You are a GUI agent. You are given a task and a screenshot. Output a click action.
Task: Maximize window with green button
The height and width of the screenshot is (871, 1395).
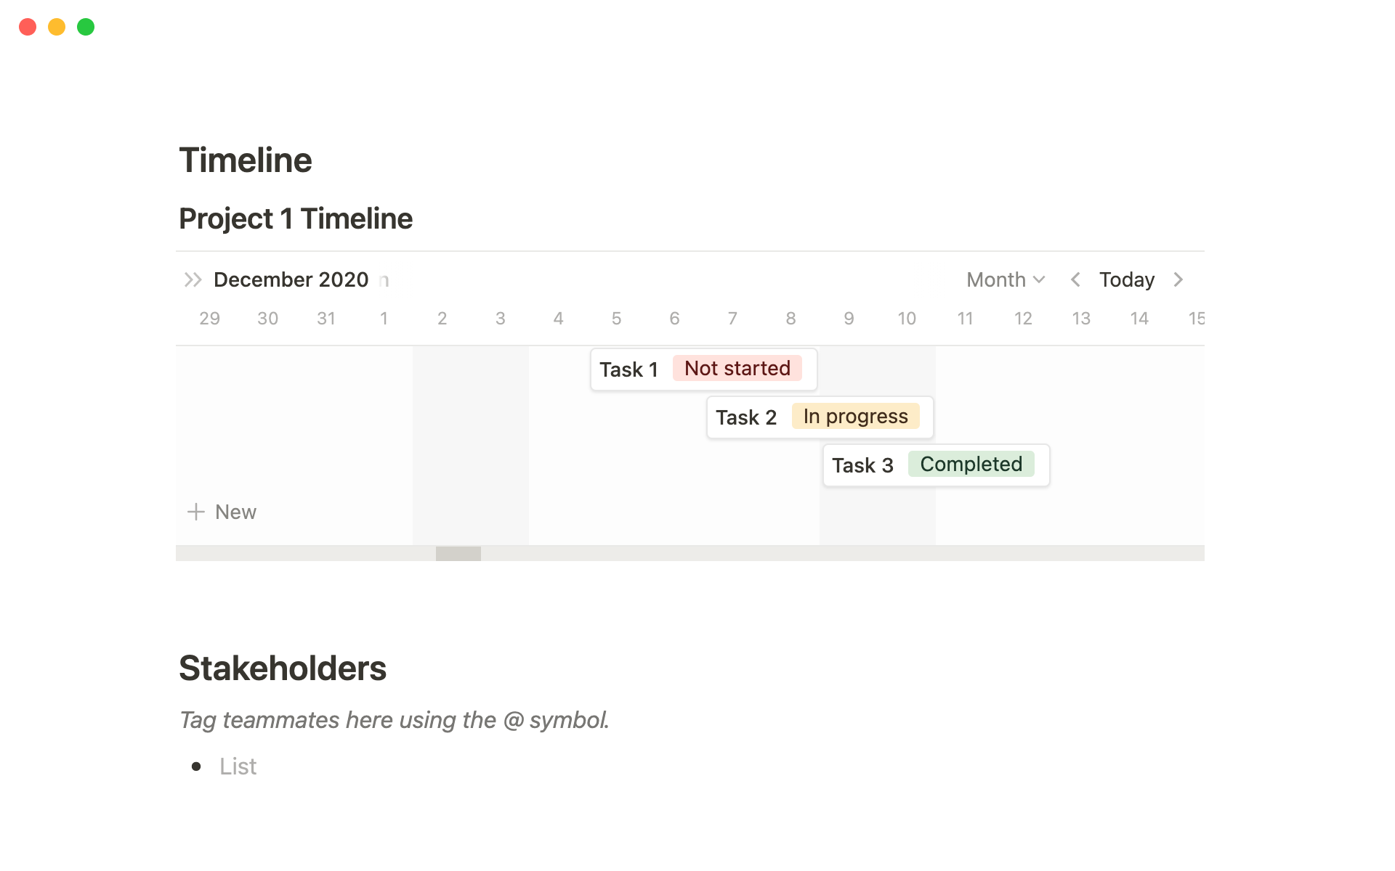(x=86, y=27)
